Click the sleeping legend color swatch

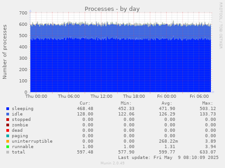pyautogui.click(x=8, y=109)
